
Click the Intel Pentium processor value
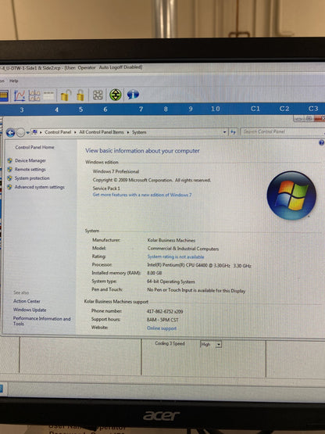199,266
